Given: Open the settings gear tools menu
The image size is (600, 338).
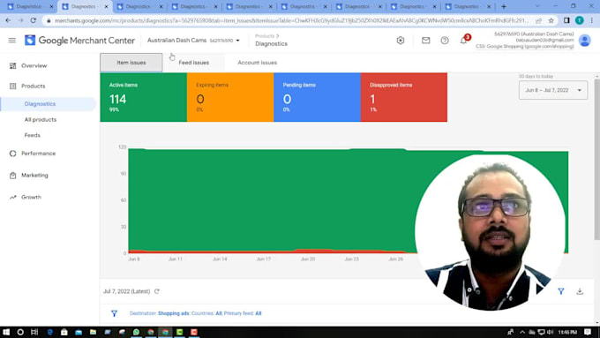Looking at the screenshot, I should pyautogui.click(x=401, y=41).
